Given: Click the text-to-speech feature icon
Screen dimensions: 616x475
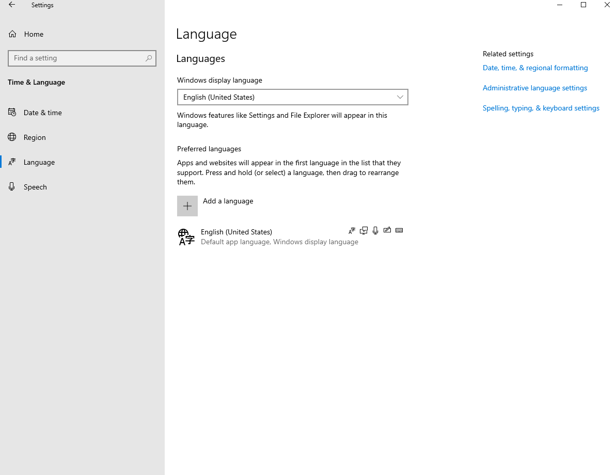Looking at the screenshot, I should (x=364, y=231).
